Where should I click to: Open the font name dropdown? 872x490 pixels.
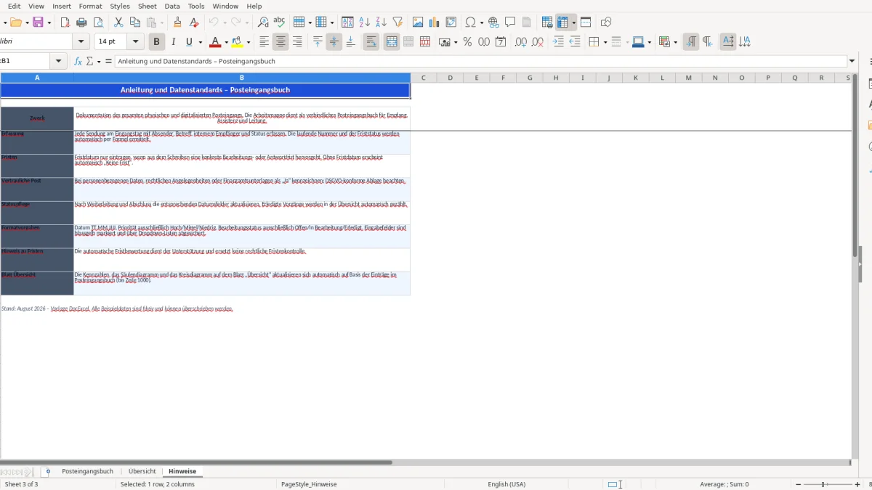(81, 42)
